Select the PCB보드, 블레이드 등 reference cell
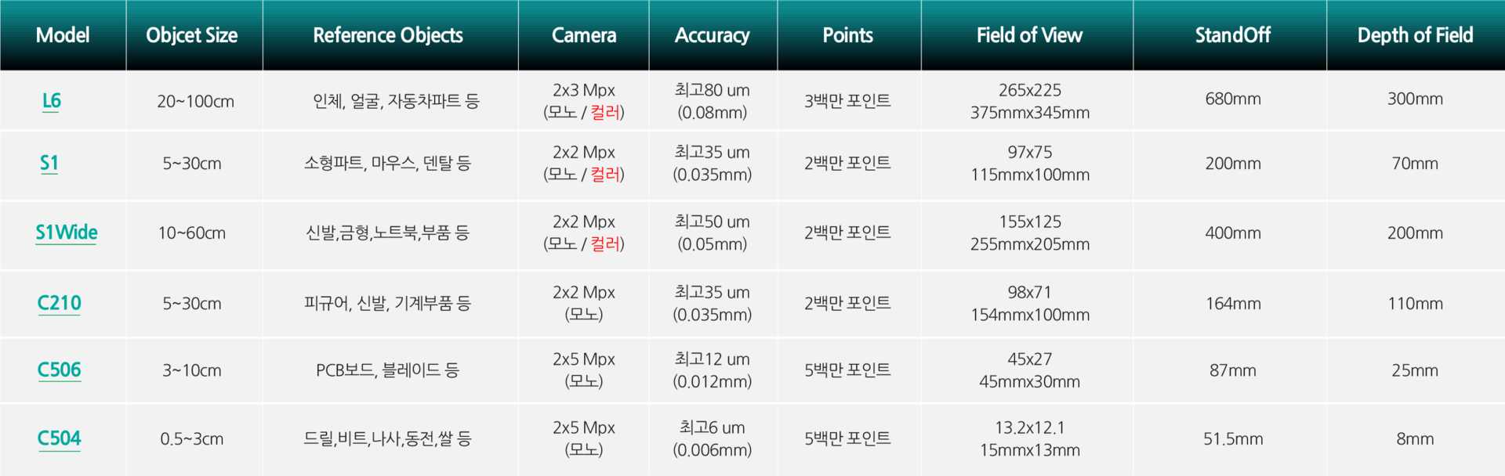This screenshot has height=476, width=1505. point(388,370)
